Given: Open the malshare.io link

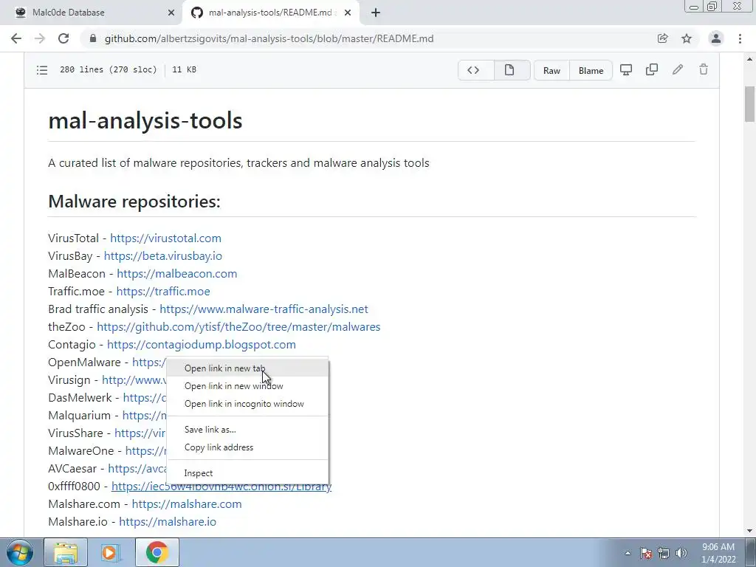Looking at the screenshot, I should point(168,522).
